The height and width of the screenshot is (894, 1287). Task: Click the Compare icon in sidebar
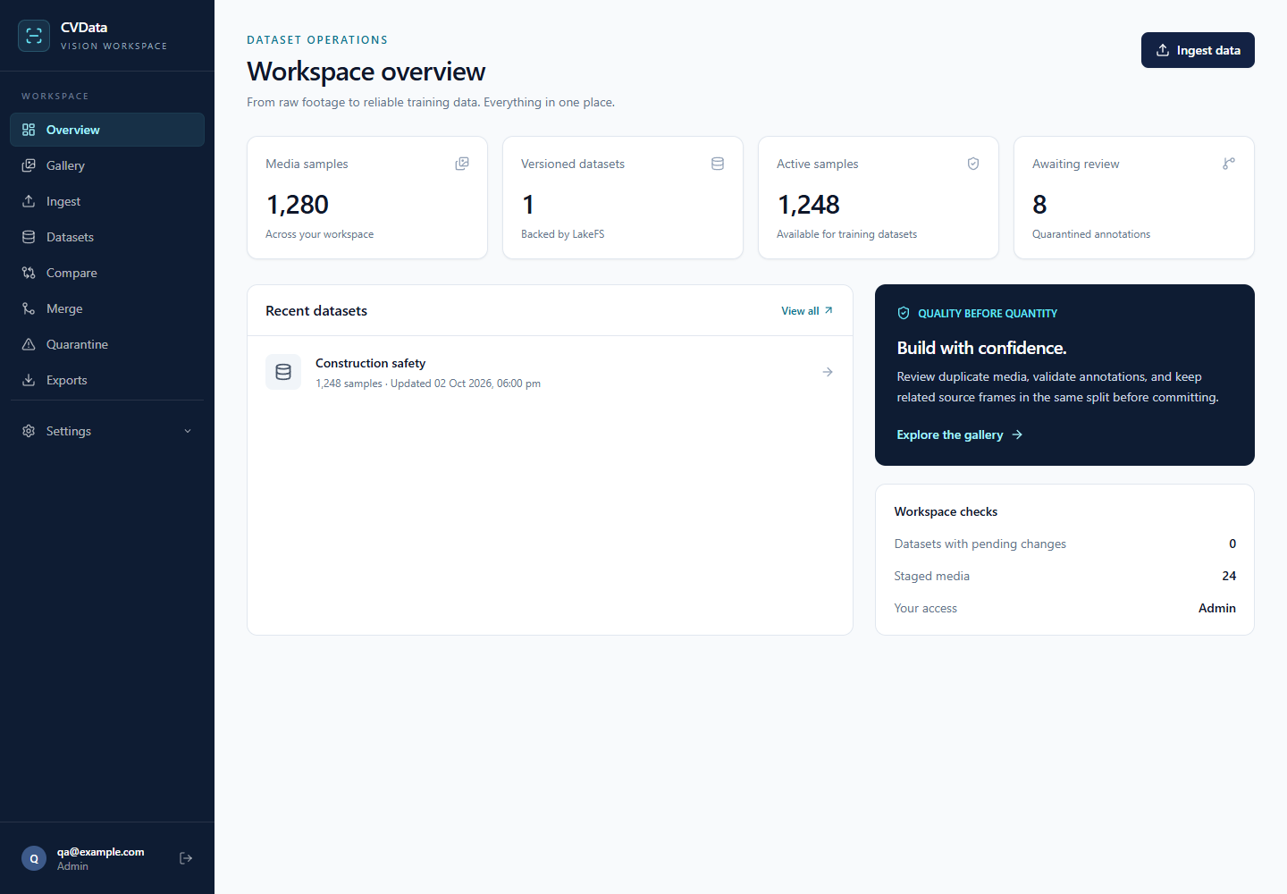pyautogui.click(x=29, y=273)
